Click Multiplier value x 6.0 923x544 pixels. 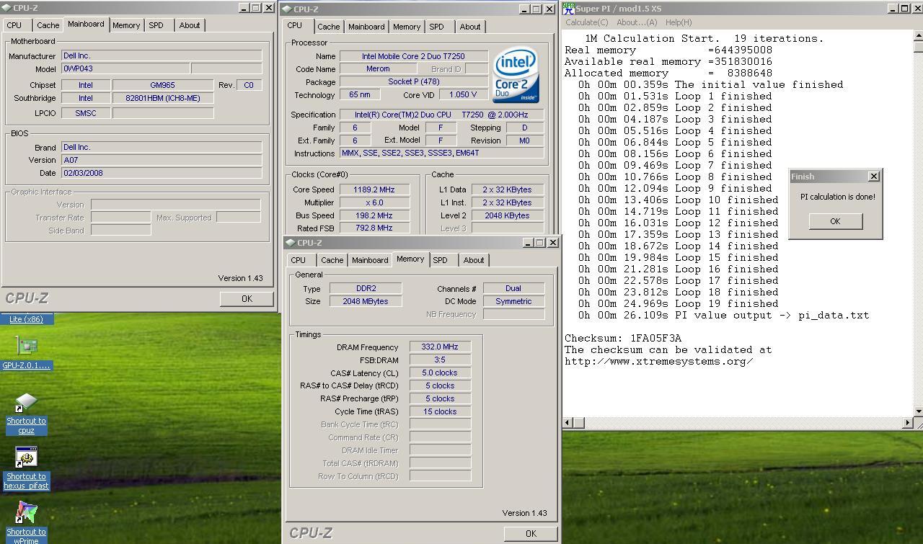click(374, 202)
